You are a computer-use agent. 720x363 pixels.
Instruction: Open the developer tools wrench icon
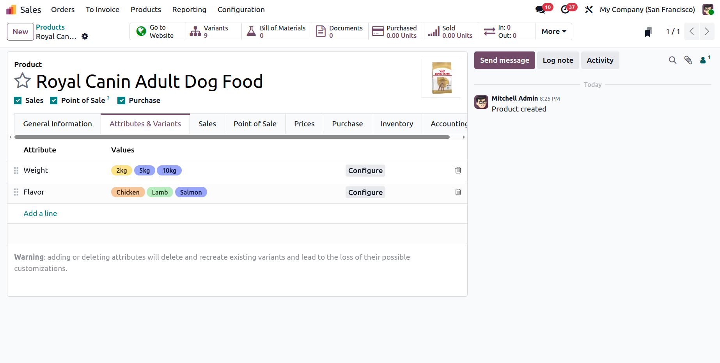click(589, 9)
